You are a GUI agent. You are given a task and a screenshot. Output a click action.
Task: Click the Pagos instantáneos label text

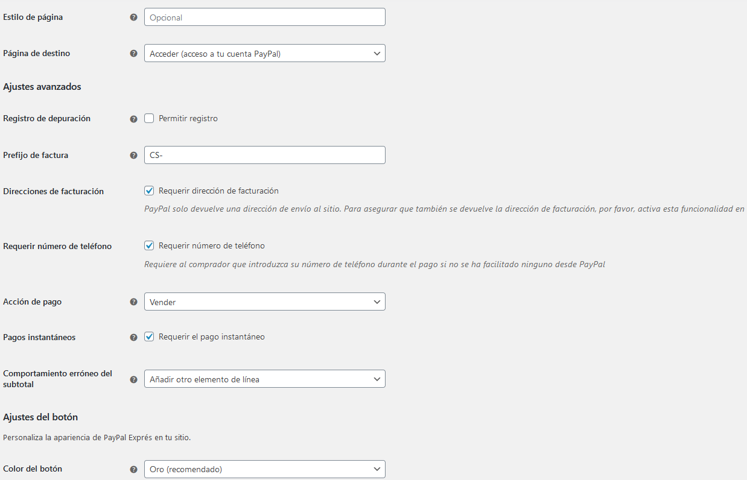(39, 337)
